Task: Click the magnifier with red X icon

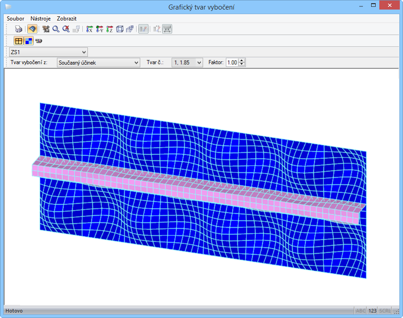Action: [x=66, y=29]
